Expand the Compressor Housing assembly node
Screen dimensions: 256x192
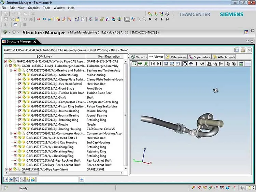click(x=11, y=133)
